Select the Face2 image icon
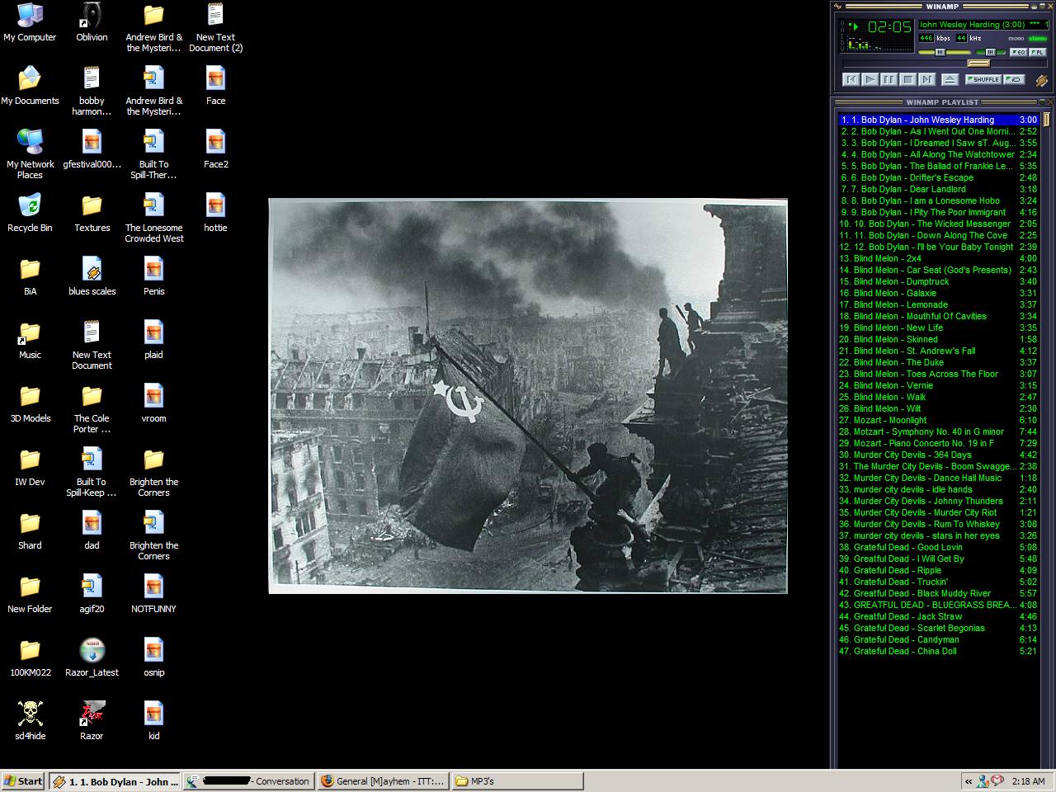This screenshot has width=1056, height=792. (215, 149)
